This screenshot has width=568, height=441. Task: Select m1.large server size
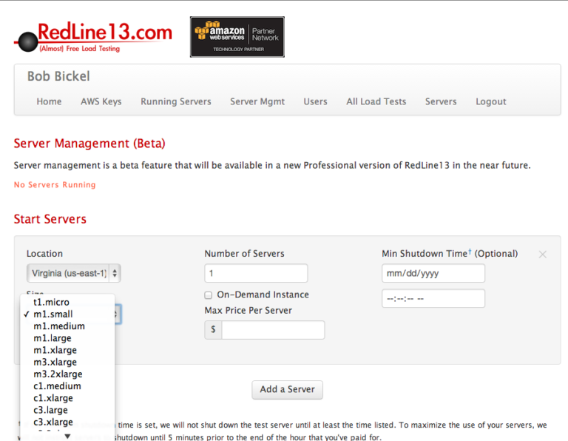[67, 338]
